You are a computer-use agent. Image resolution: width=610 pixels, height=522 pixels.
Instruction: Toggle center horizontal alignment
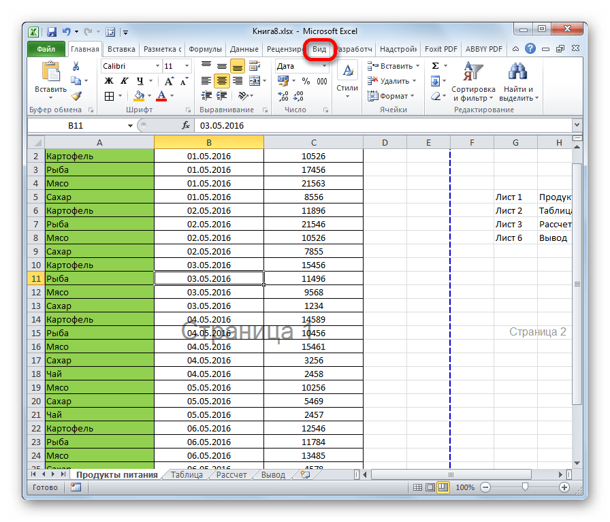222,81
